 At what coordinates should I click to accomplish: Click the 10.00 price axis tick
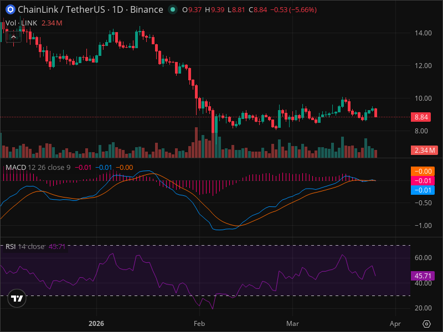pos(423,98)
